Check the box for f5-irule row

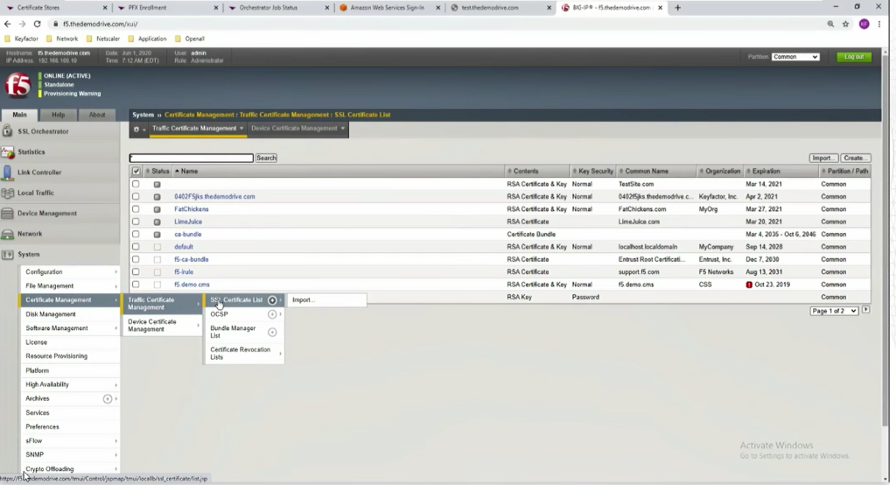point(136,272)
